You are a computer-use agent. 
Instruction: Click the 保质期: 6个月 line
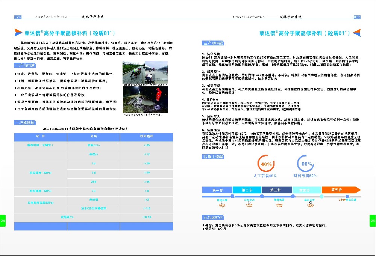215,229
